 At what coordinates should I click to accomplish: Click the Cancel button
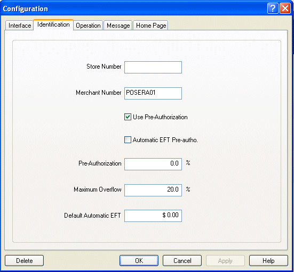(182, 261)
